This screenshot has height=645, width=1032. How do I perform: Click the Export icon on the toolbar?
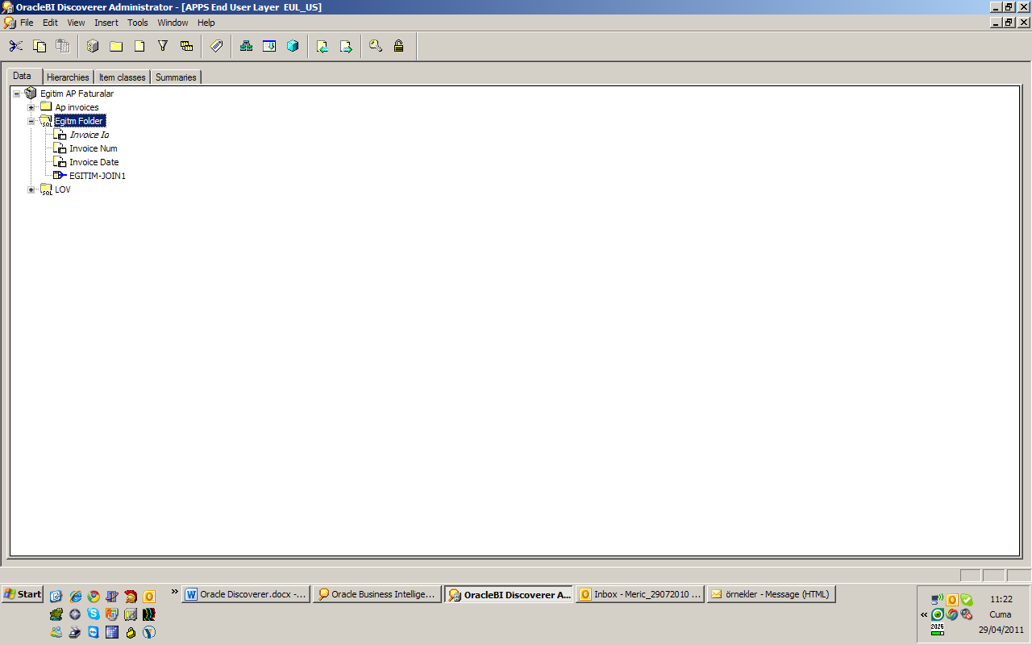click(345, 46)
